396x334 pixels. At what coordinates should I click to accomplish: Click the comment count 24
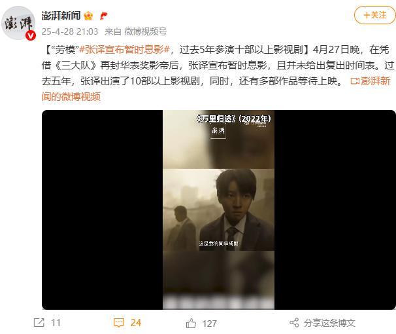tap(136, 323)
